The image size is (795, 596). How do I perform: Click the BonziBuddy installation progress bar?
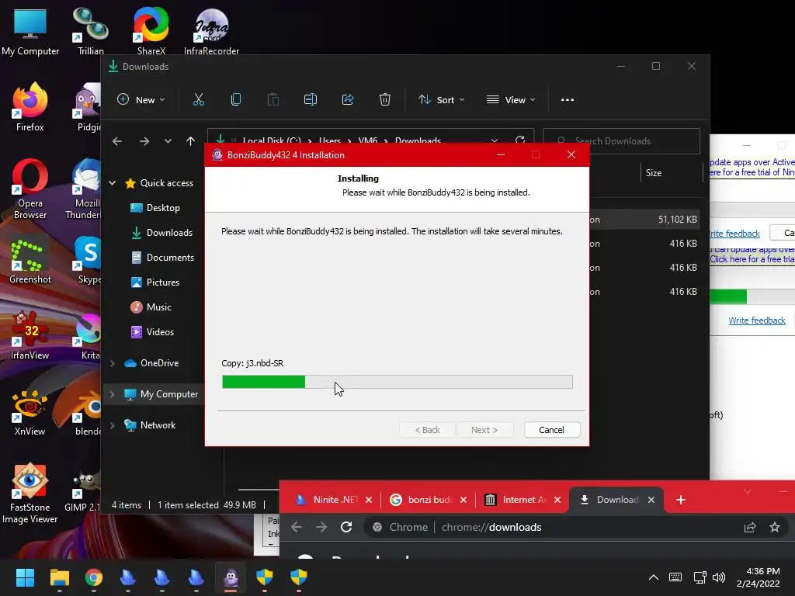(397, 382)
